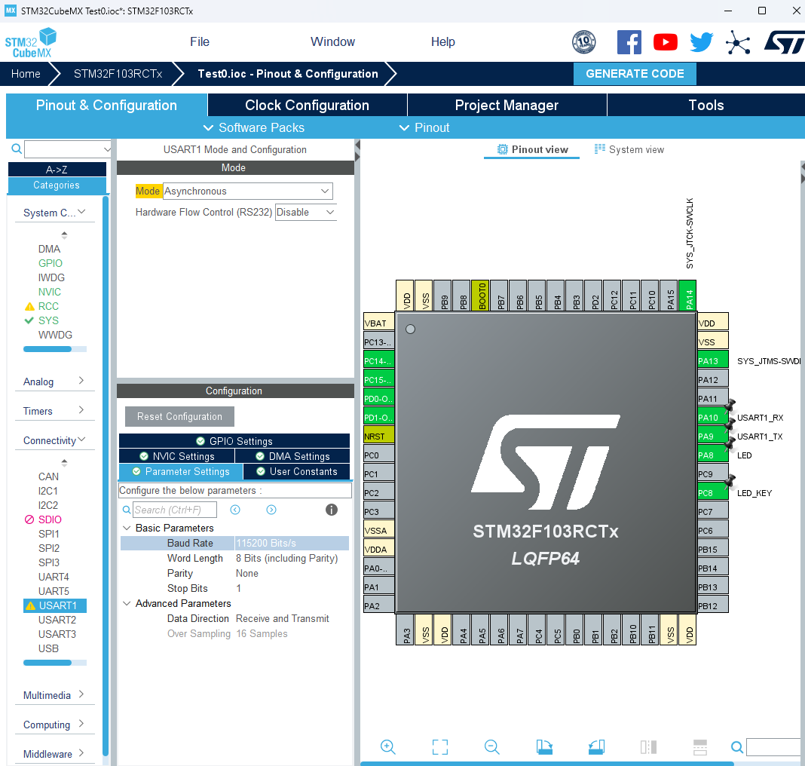Click the ST logo icon
Viewport: 805px width, 766px height.
coord(784,42)
